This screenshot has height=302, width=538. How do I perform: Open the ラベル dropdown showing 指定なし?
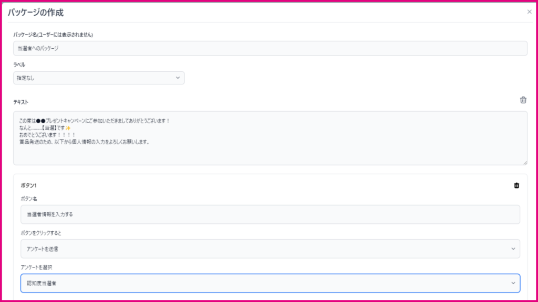pyautogui.click(x=99, y=78)
